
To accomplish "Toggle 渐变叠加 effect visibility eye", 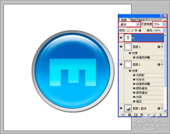I will (134, 93).
